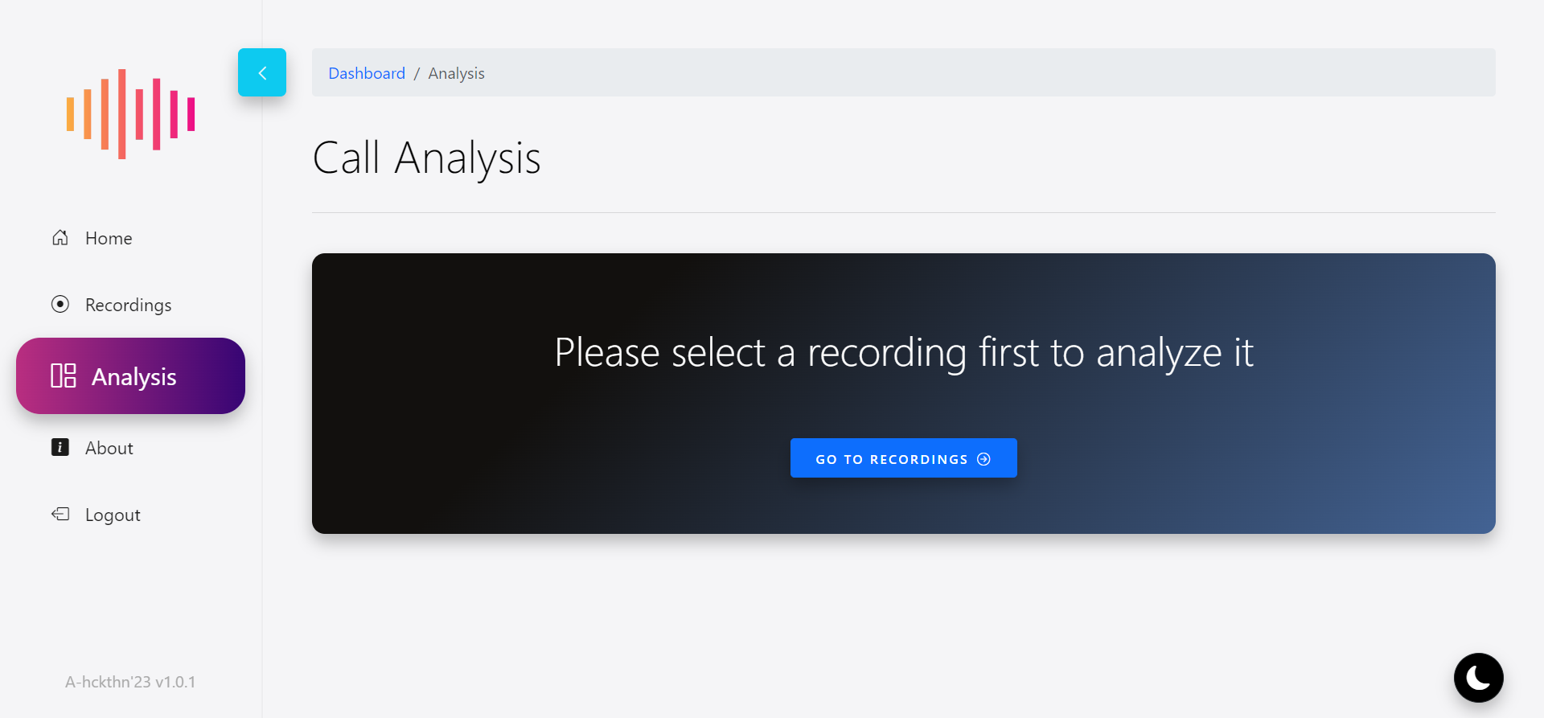Select the Home icon in the sidebar

click(60, 237)
